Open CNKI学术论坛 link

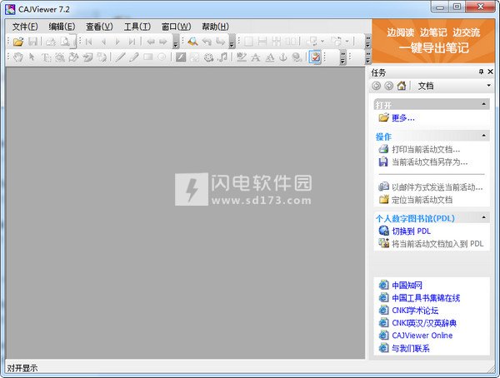[415, 311]
